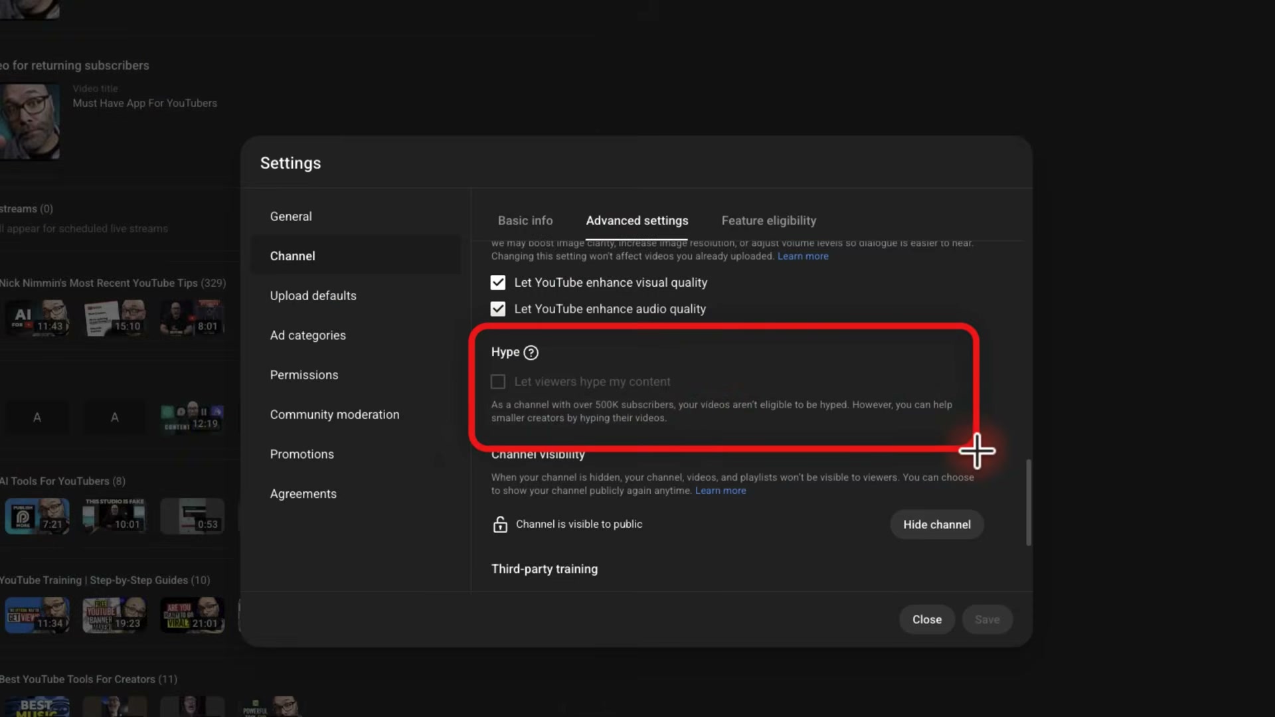Select Channel in settings sidebar
1275x717 pixels.
point(355,256)
